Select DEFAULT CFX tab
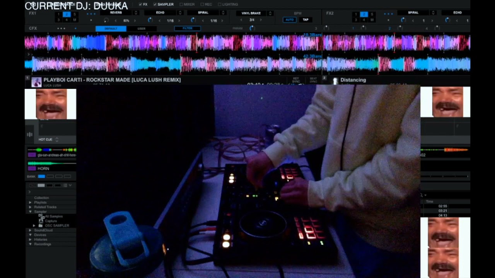495x278 pixels. click(x=111, y=29)
